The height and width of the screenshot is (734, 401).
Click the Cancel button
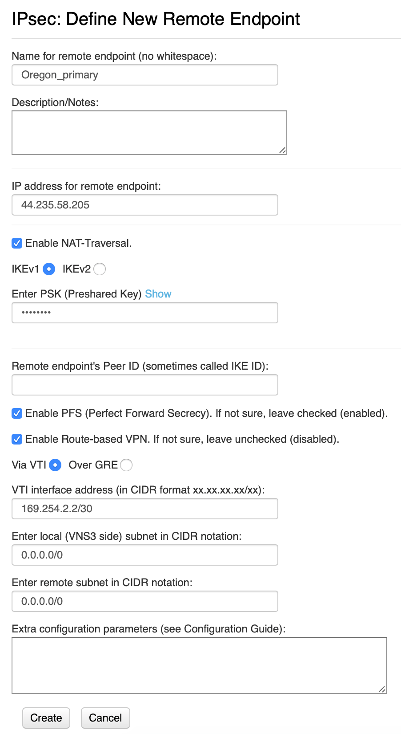[105, 718]
